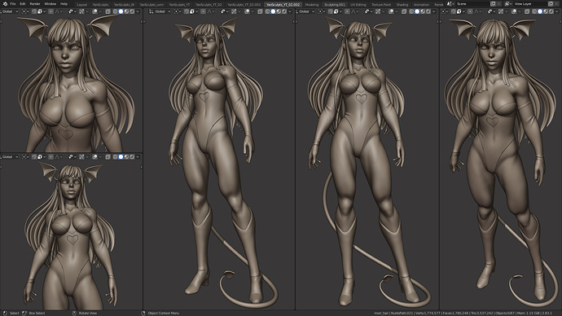Screen dimensions: 562x316
Task: Open the scene browse dropdown icon
Action: click(x=450, y=4)
